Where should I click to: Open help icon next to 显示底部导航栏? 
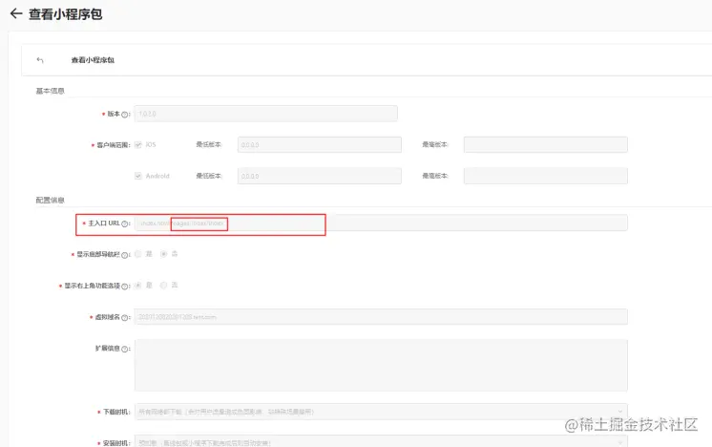124,255
